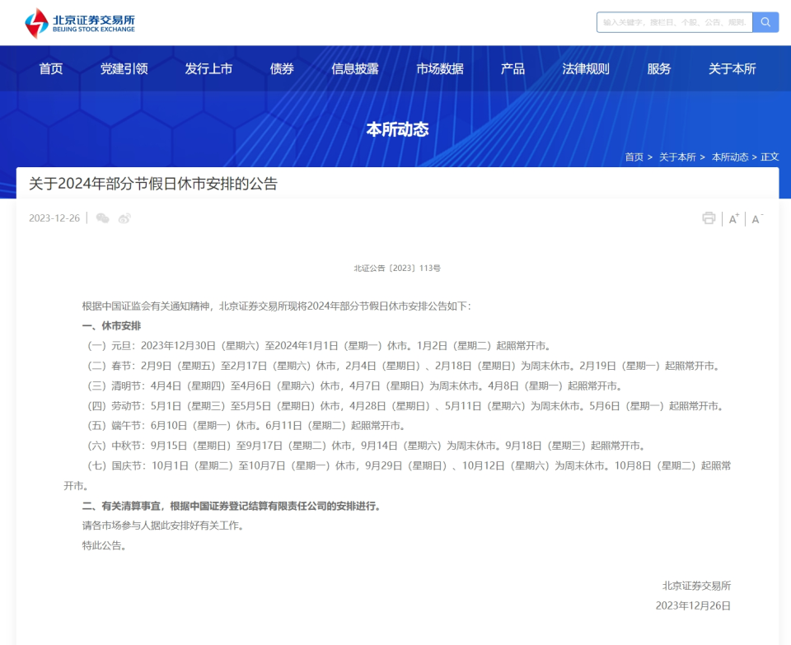Click the 端午节 holiday arrangement line
This screenshot has height=645, width=791.
tap(246, 426)
